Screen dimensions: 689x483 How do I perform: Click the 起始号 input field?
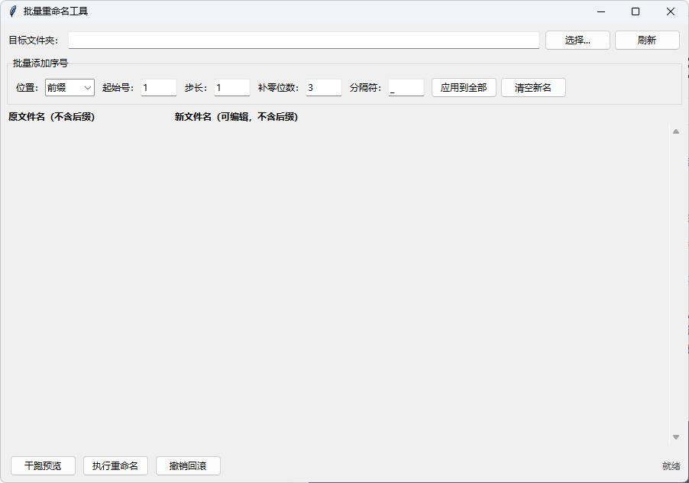click(159, 87)
